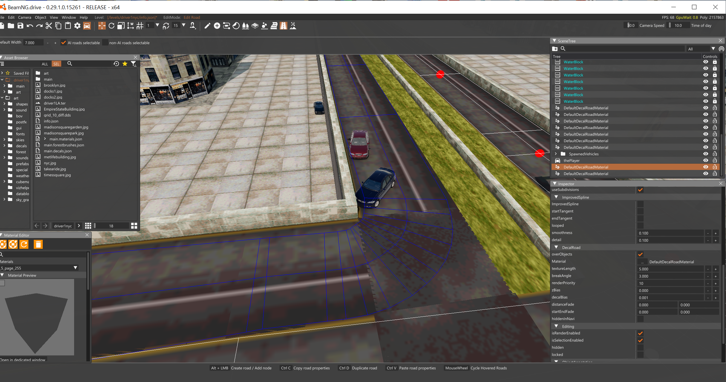The width and height of the screenshot is (726, 382).
Task: Click the Undo arrow in toolbar
Action: click(30, 26)
